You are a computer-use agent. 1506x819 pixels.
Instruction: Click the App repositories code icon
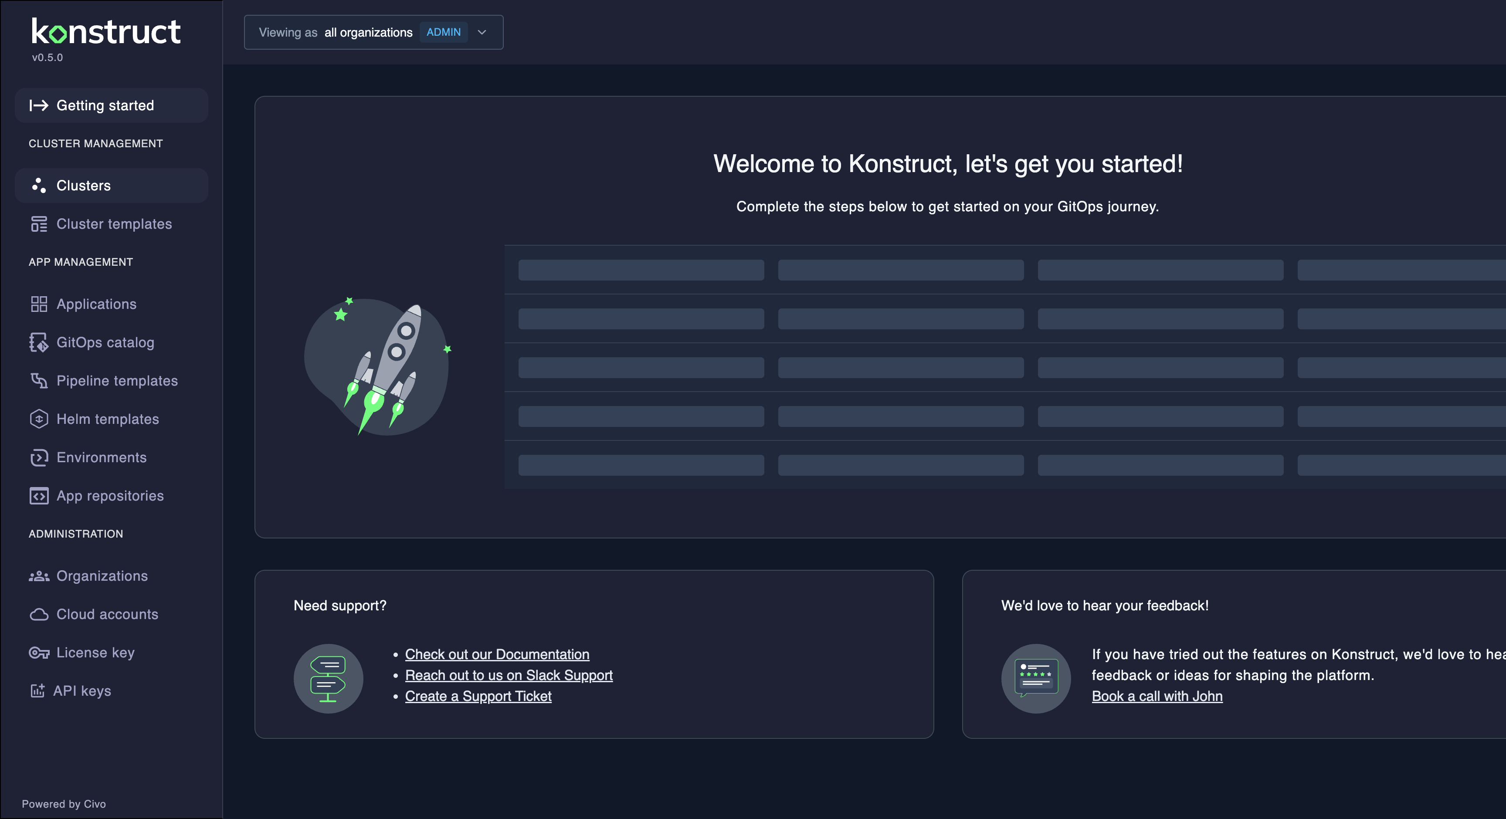(x=39, y=496)
